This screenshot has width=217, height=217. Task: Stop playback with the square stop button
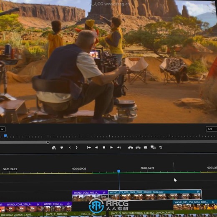(104, 147)
